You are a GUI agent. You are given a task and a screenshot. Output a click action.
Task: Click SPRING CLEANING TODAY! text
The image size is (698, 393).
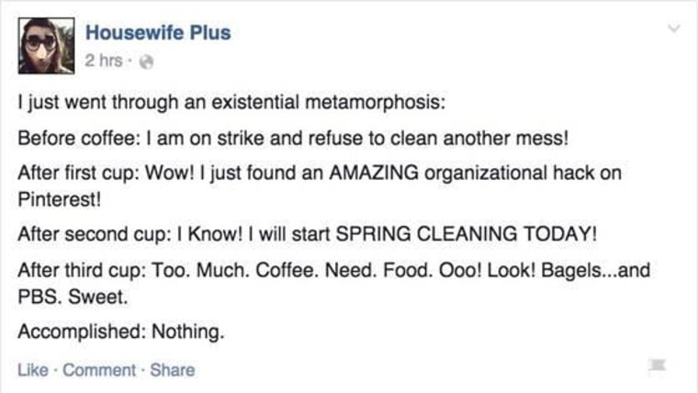click(x=466, y=233)
